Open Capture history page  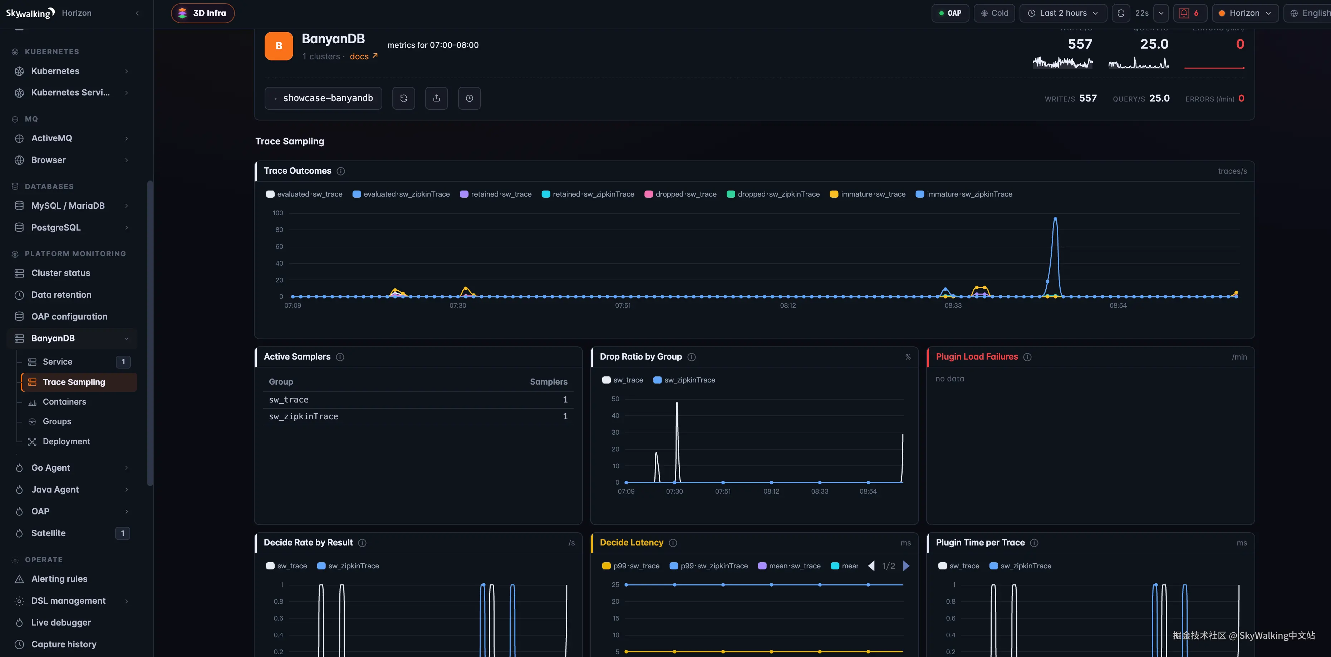(72, 644)
